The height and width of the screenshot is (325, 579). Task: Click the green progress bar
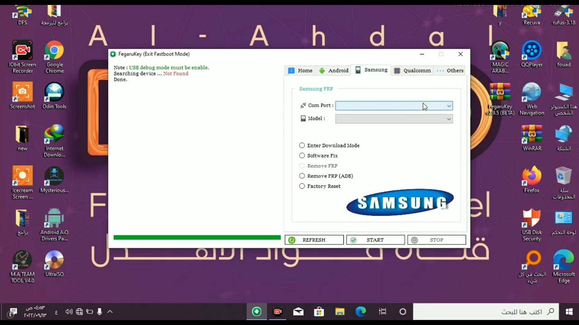[197, 237]
